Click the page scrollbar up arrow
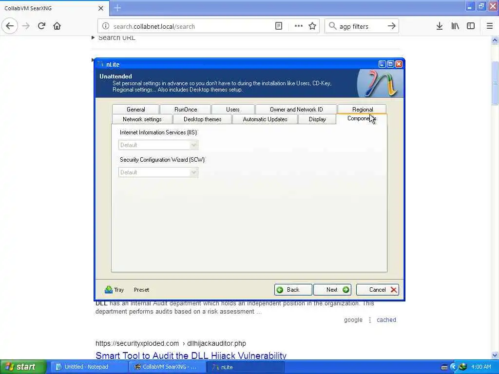The image size is (499, 374). click(495, 40)
